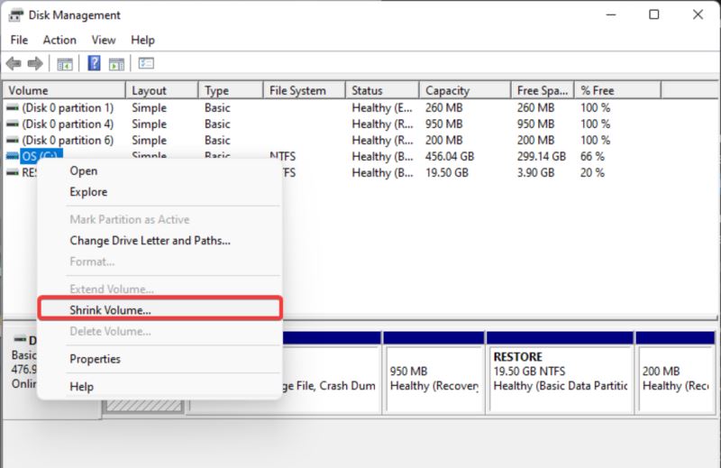The image size is (721, 468).
Task: Click the Show/Hide Console Tree icon
Action: click(x=65, y=64)
